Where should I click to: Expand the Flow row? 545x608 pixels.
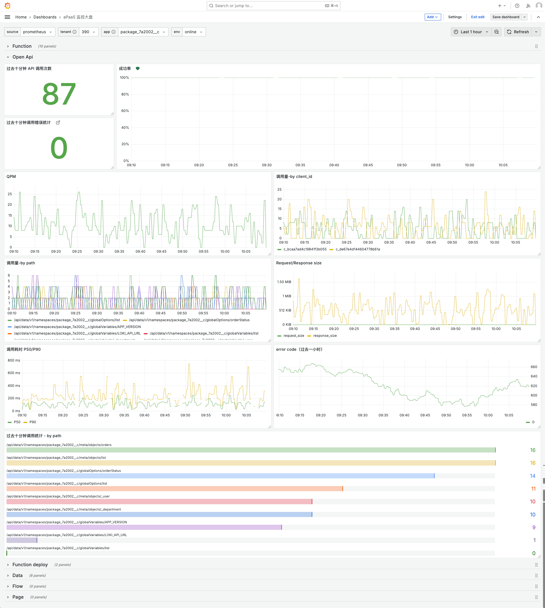tap(17, 586)
